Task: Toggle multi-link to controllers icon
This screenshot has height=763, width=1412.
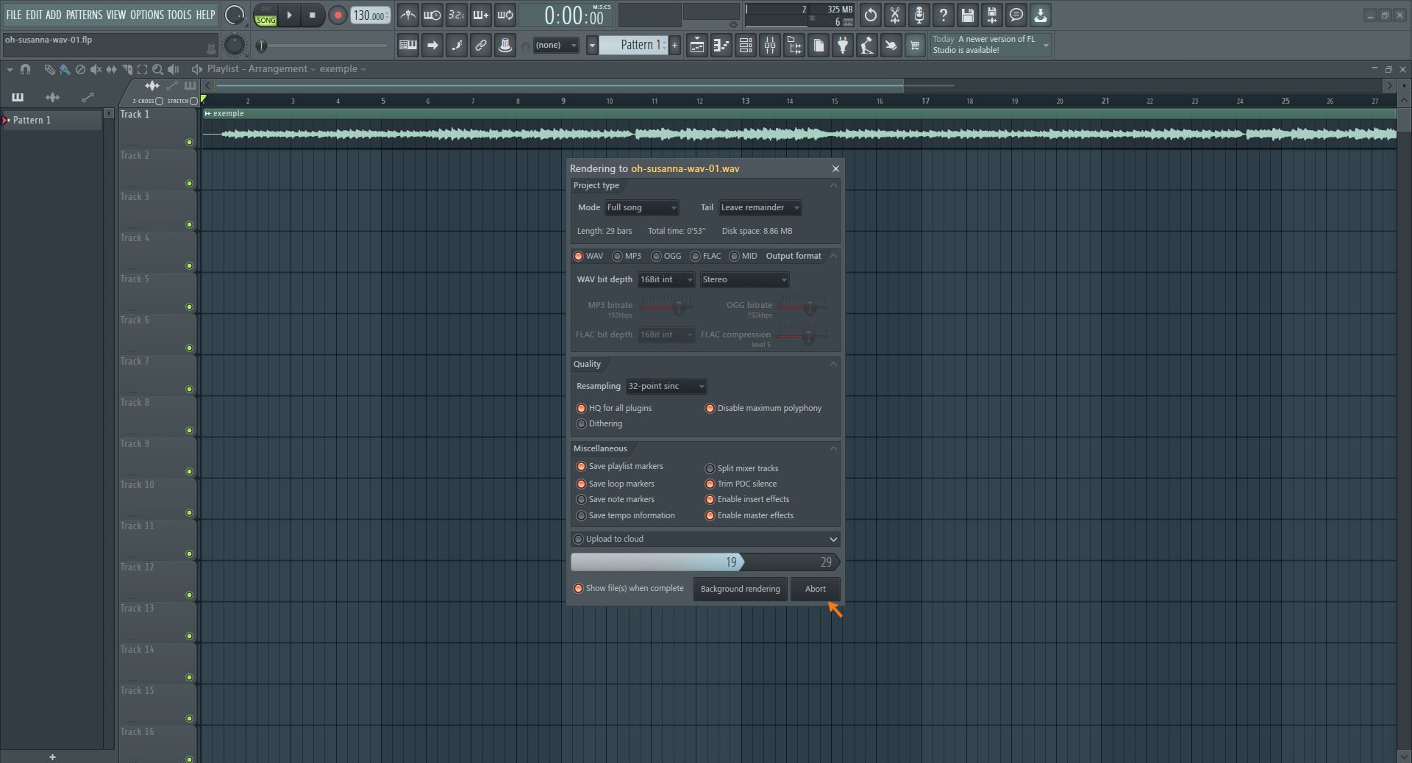Action: pyautogui.click(x=481, y=46)
